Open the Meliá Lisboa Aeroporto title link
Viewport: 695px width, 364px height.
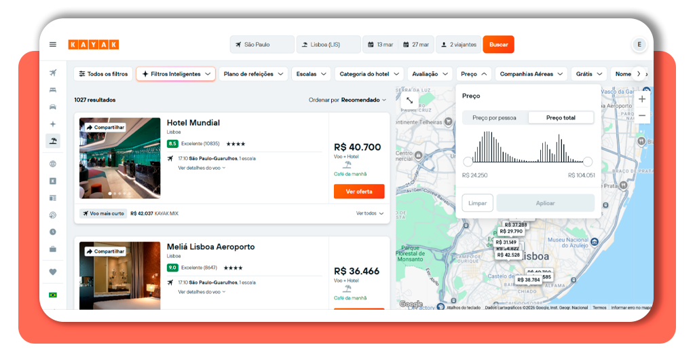tap(210, 247)
